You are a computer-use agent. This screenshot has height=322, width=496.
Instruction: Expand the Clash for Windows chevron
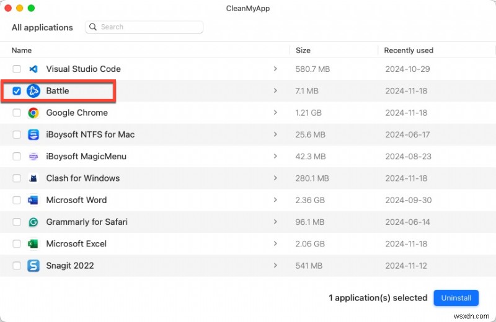pyautogui.click(x=275, y=178)
